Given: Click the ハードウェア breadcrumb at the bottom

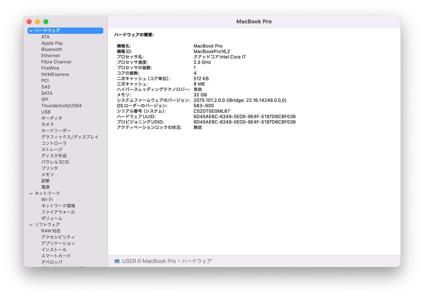Looking at the screenshot, I should 197,261.
